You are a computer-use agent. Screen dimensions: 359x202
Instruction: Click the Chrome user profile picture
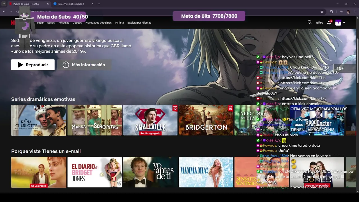(348, 12)
